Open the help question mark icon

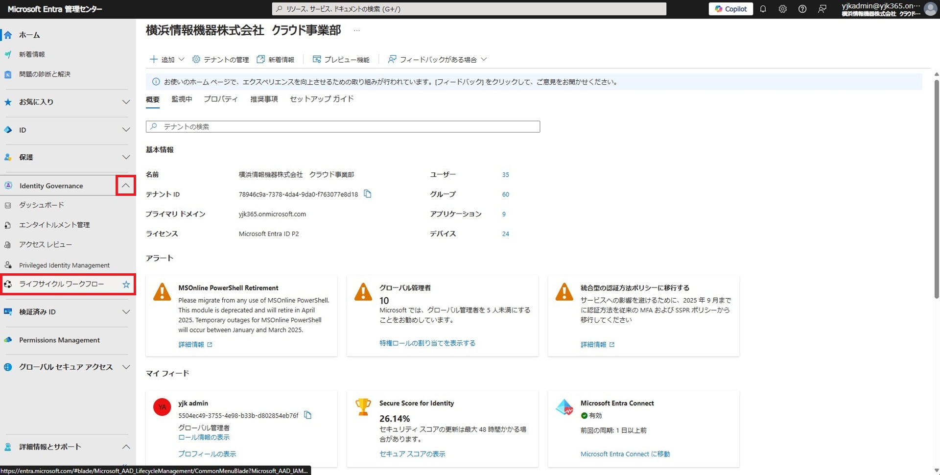(802, 9)
